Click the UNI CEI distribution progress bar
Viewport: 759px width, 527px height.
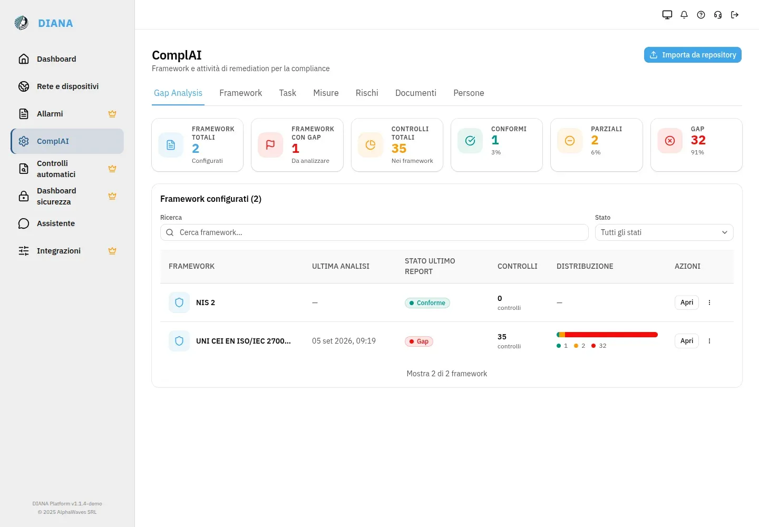(x=607, y=335)
